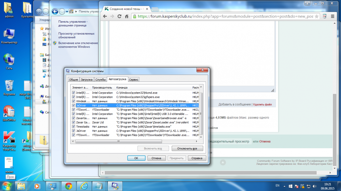Click Включение или отключение компонентов Windows

(x=78, y=45)
